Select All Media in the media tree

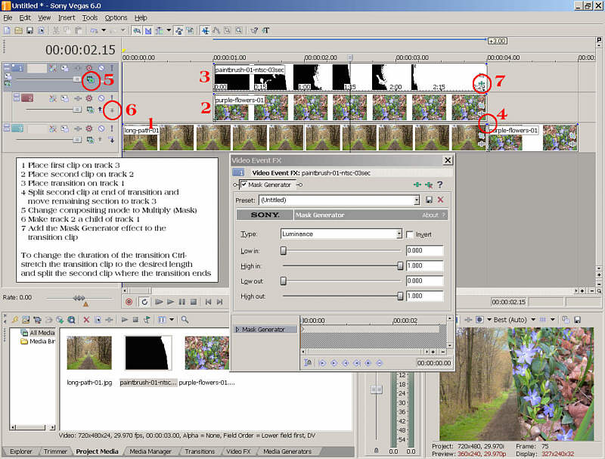click(42, 333)
